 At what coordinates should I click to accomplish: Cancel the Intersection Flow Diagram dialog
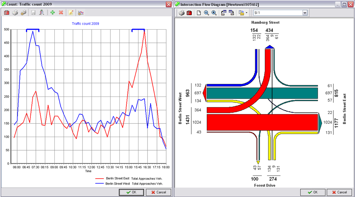point(339,192)
